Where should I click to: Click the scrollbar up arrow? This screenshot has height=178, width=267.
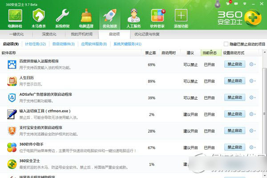(x=265, y=53)
